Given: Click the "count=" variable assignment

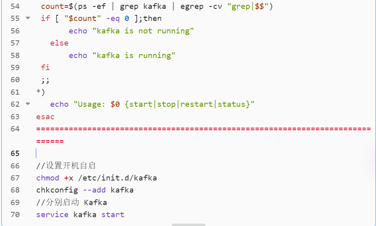Looking at the screenshot, I should [x=55, y=6].
